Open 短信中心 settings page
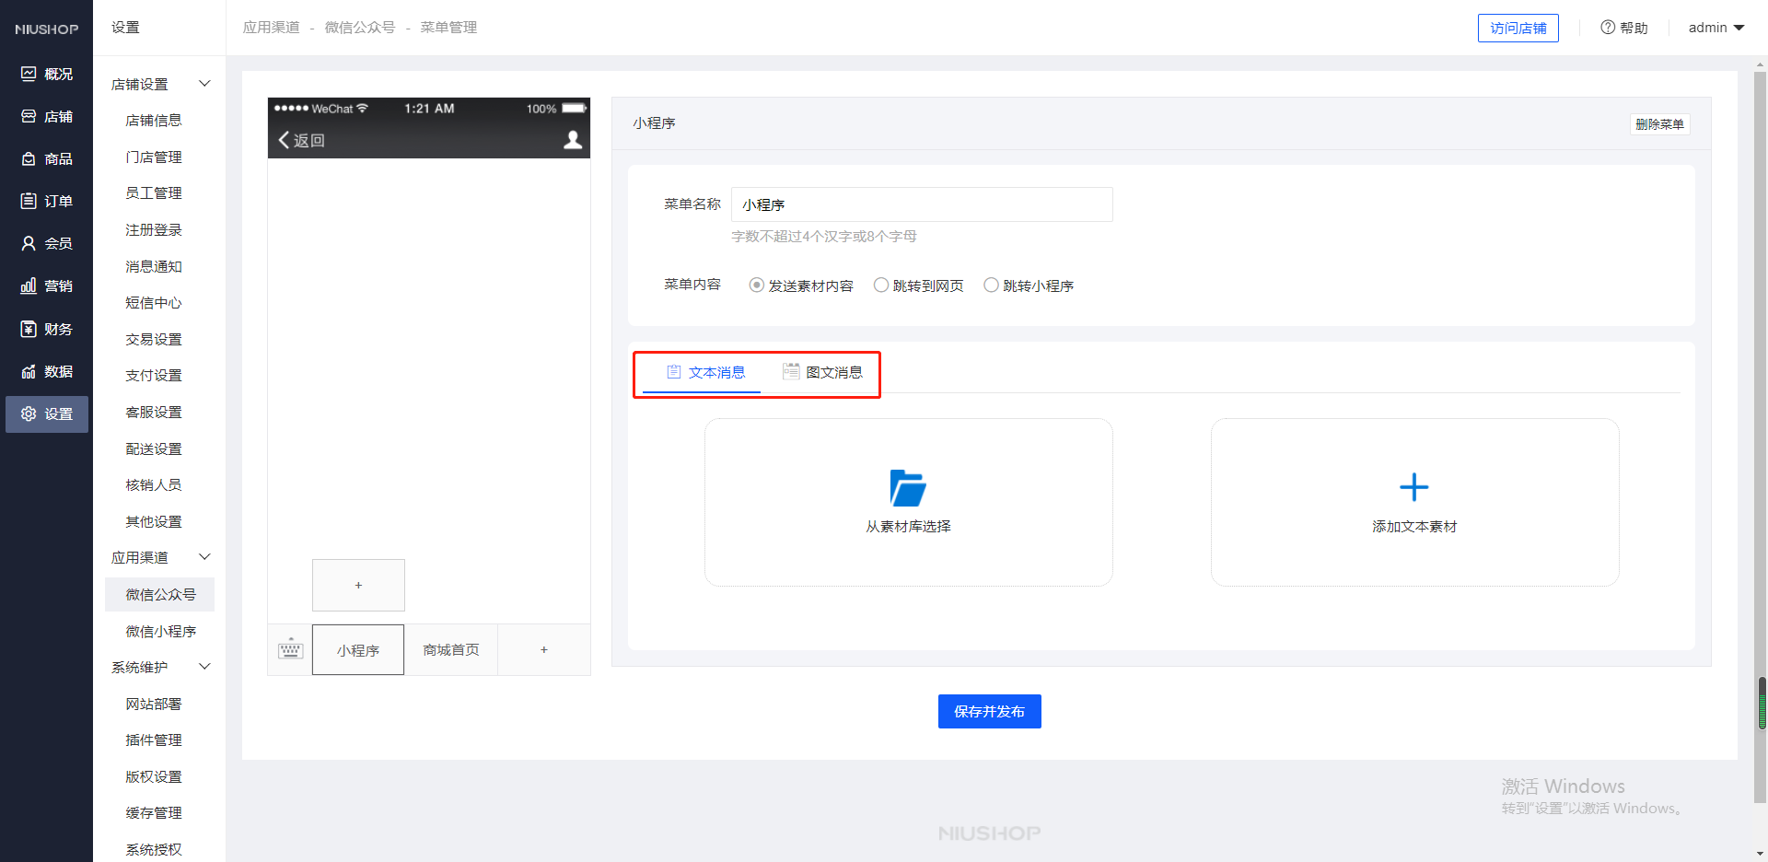 [154, 303]
